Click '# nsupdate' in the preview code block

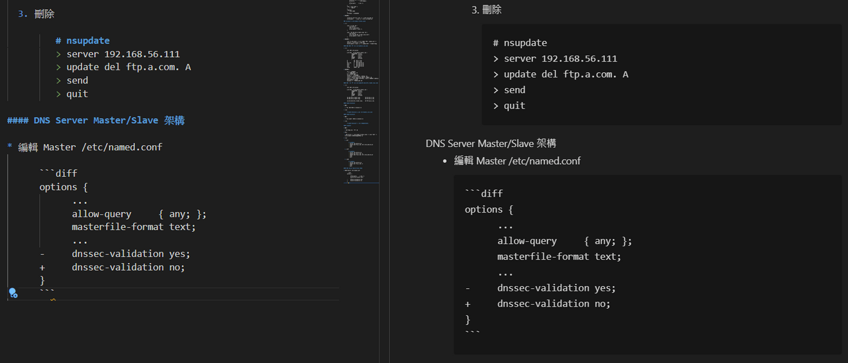(x=520, y=43)
